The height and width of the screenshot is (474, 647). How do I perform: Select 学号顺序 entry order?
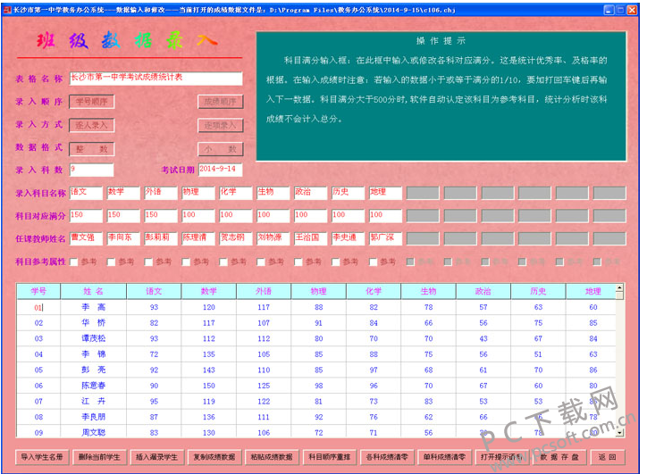tap(92, 102)
